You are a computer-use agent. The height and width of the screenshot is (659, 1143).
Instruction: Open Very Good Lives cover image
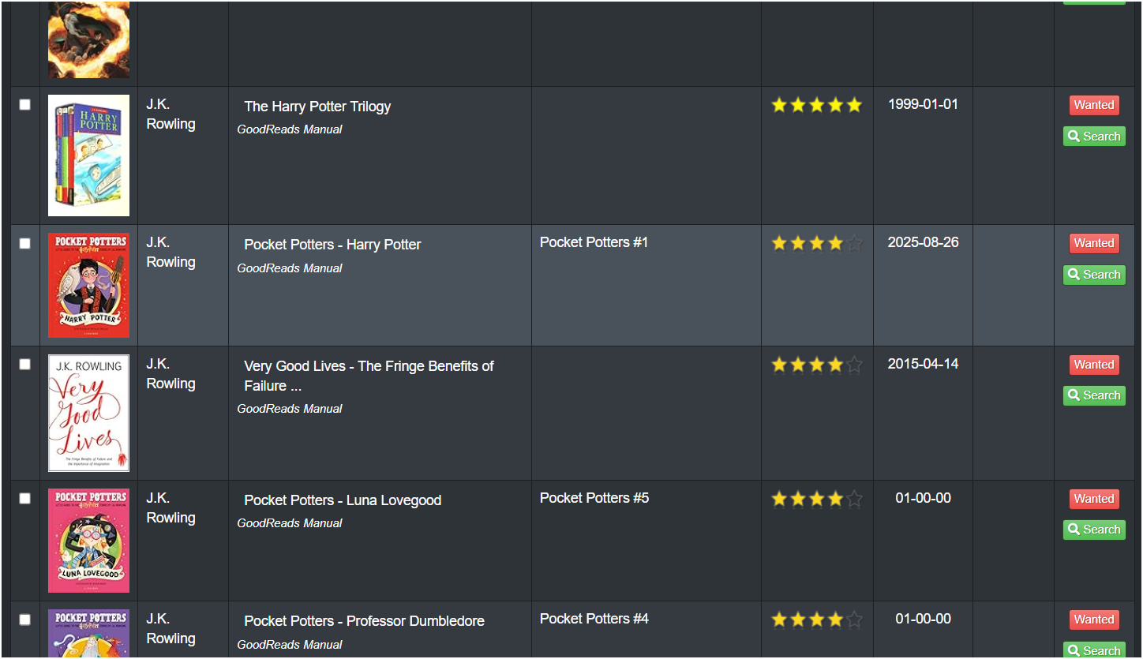(88, 413)
